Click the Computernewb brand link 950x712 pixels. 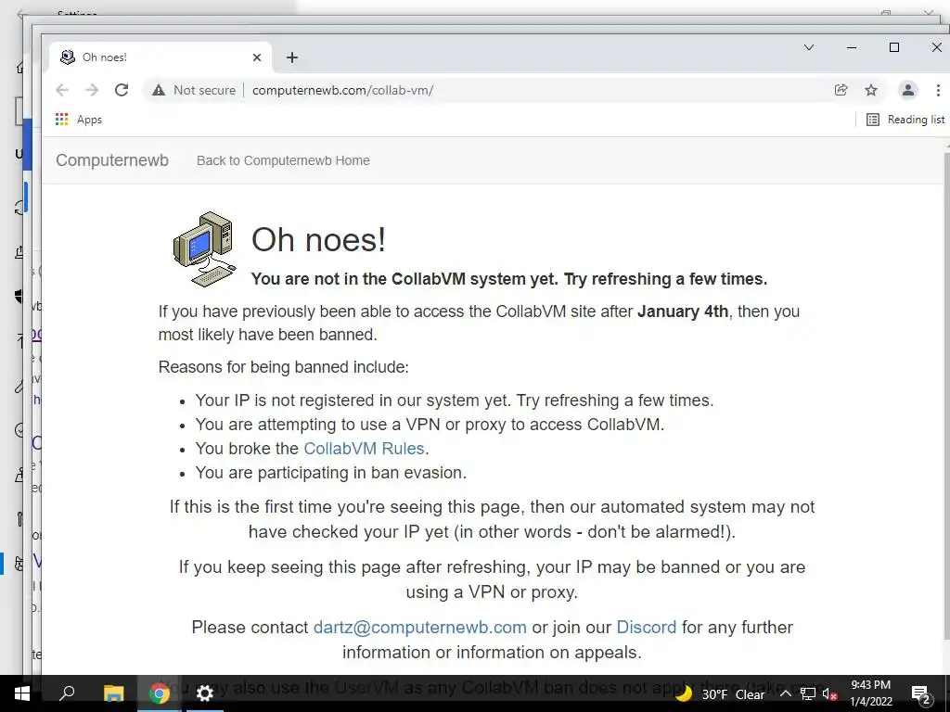pyautogui.click(x=112, y=160)
